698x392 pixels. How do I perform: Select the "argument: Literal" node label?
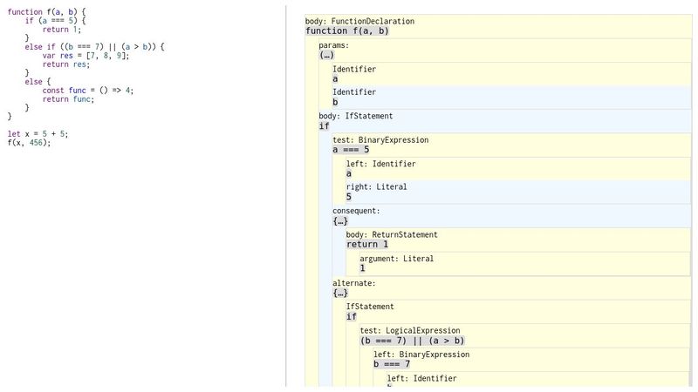pyautogui.click(x=397, y=258)
